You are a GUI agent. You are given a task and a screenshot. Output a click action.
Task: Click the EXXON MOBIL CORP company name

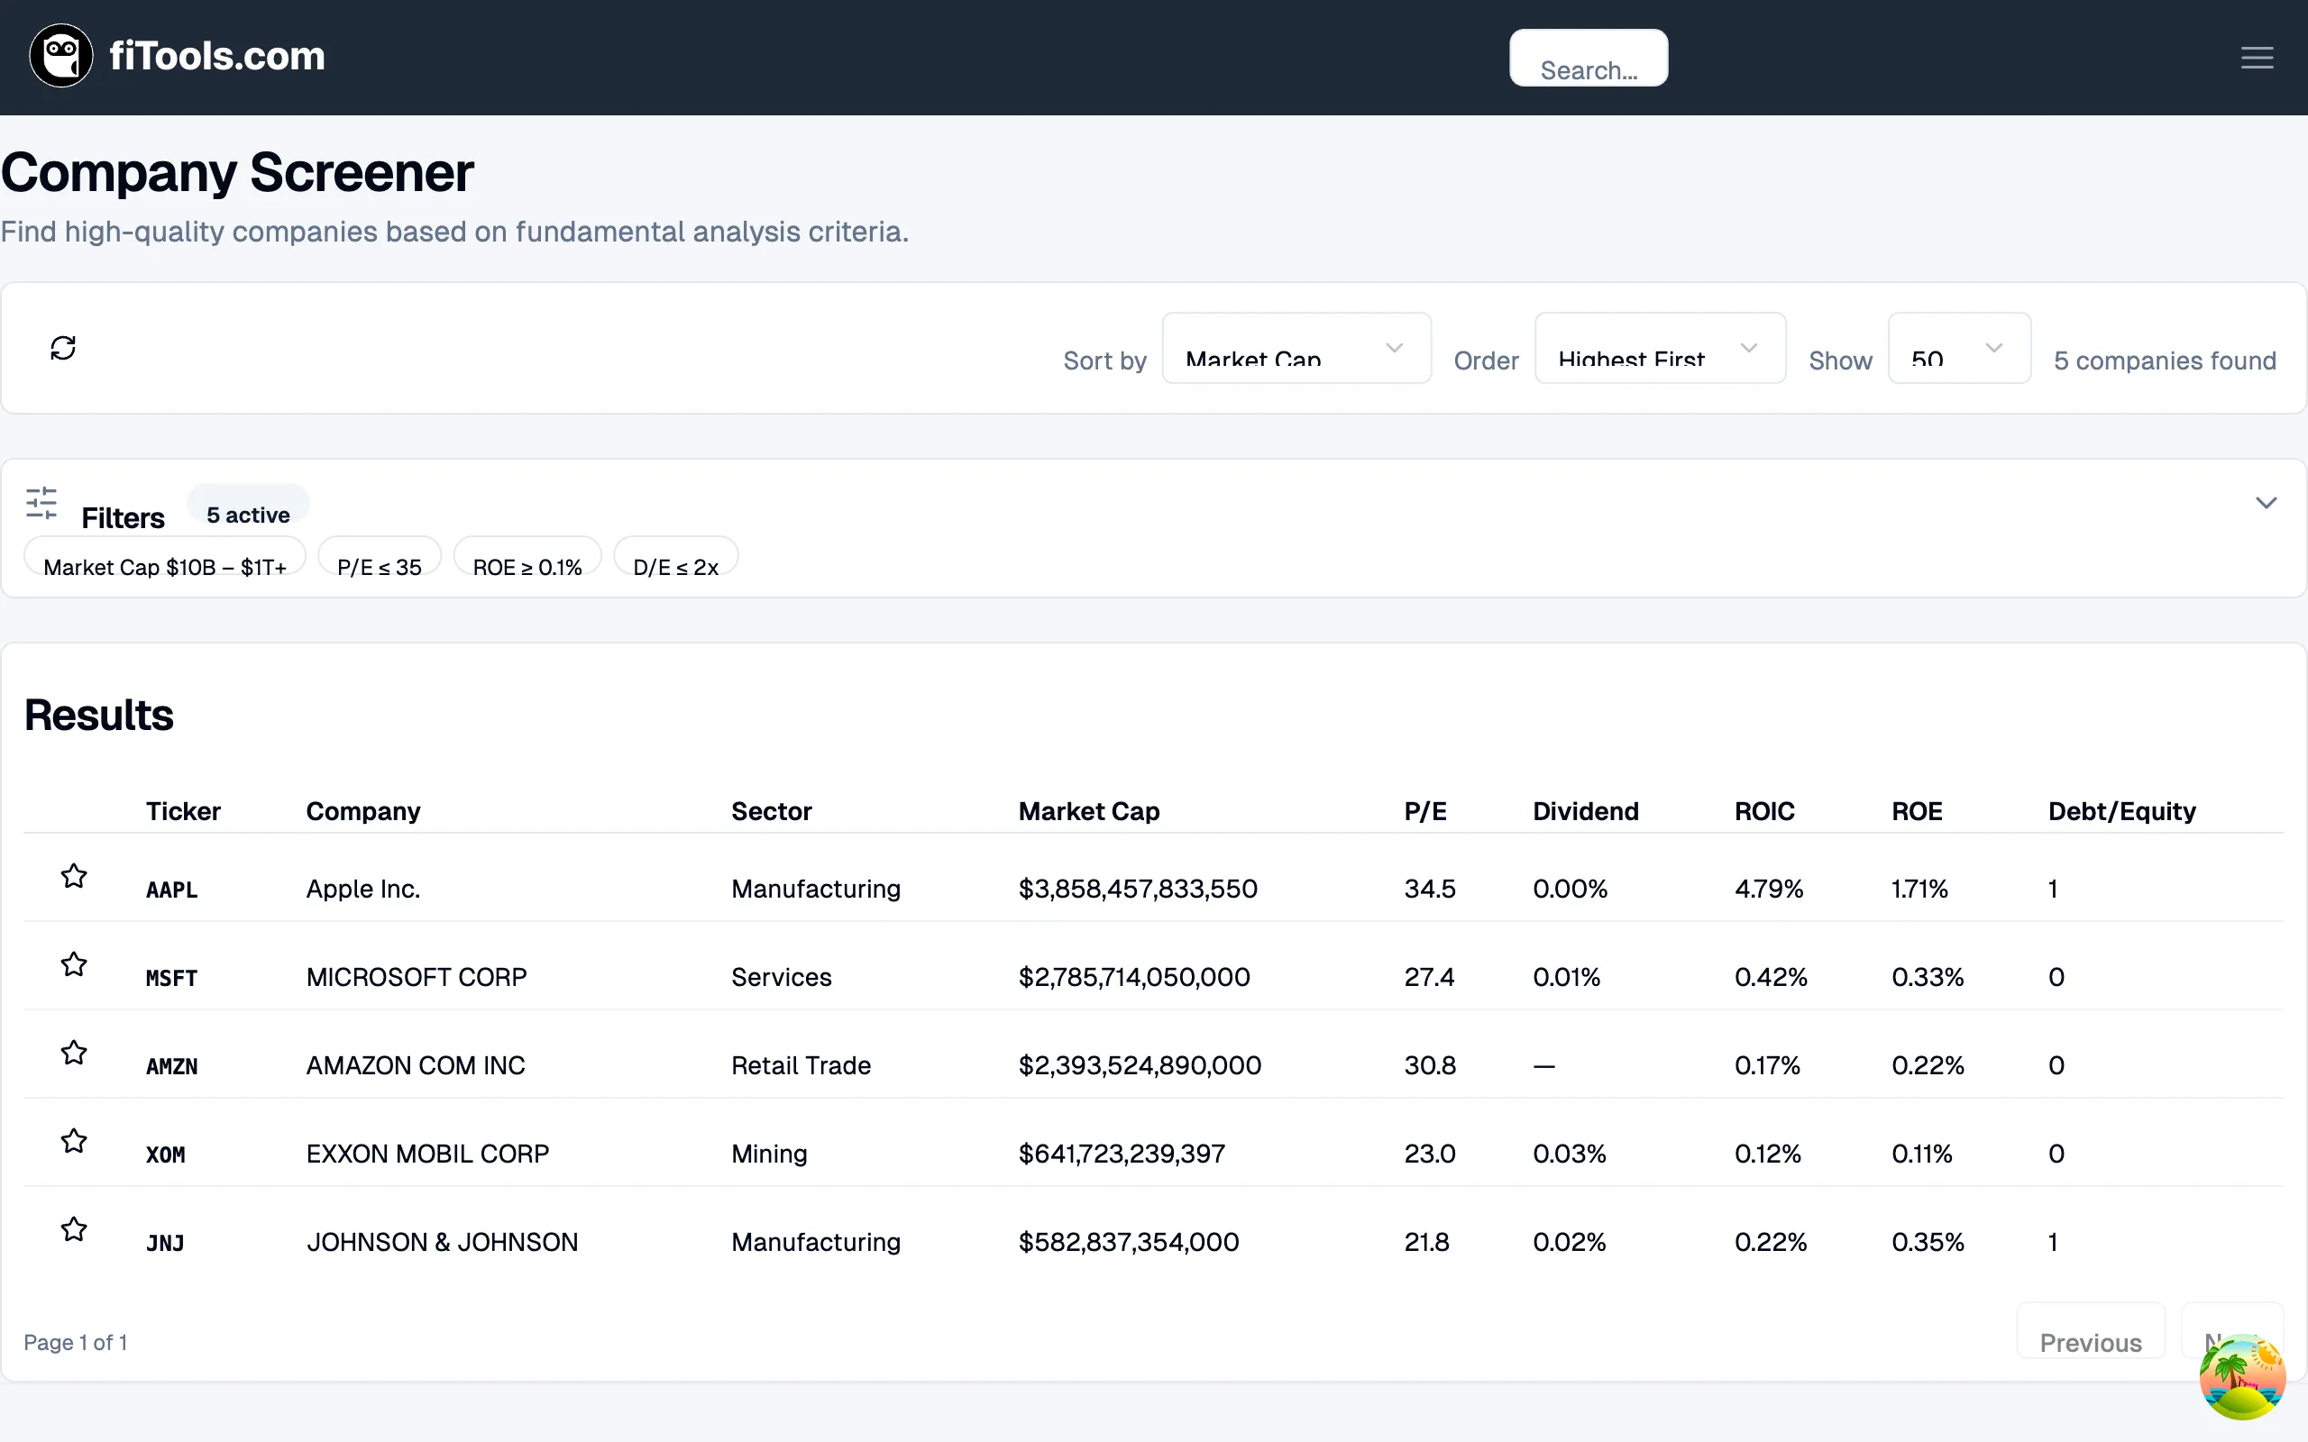pyautogui.click(x=427, y=1153)
